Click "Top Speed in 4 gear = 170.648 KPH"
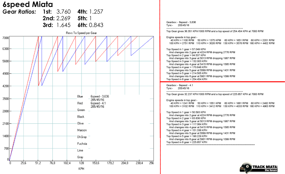This screenshot has width=285, height=174. click(x=187, y=67)
